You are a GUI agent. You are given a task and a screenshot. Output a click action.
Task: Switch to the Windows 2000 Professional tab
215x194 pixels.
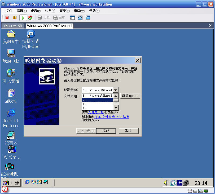pos(50,26)
